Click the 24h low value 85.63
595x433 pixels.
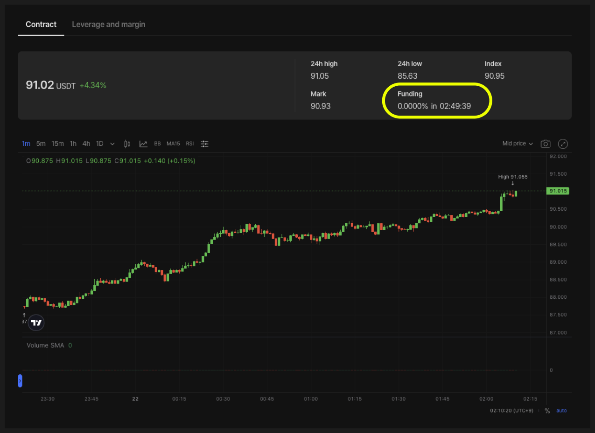tap(407, 76)
